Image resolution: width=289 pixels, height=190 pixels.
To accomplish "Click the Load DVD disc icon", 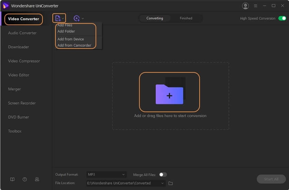I will [x=76, y=18].
